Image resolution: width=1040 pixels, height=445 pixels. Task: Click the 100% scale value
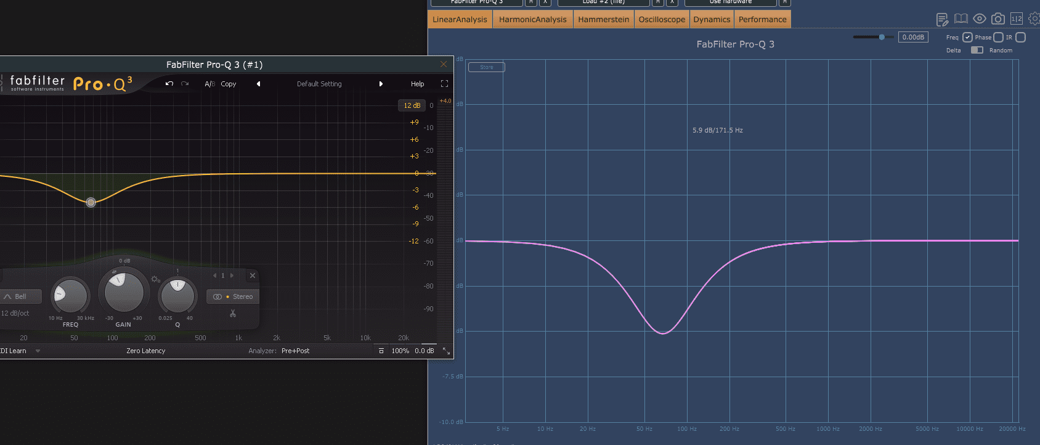[400, 351]
